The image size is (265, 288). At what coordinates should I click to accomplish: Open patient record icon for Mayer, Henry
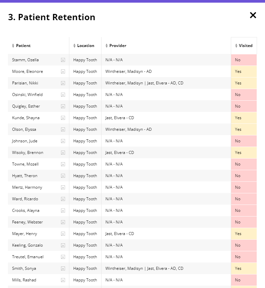[x=63, y=234]
